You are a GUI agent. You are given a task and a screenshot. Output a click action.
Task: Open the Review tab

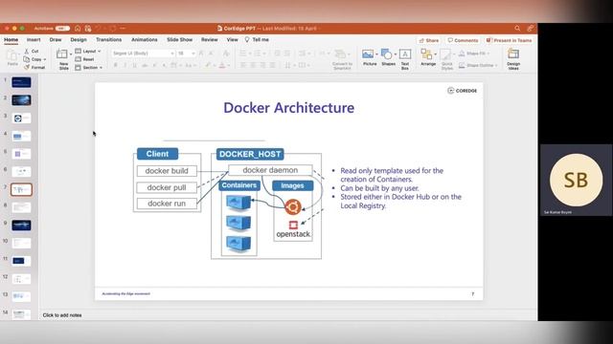pos(210,40)
